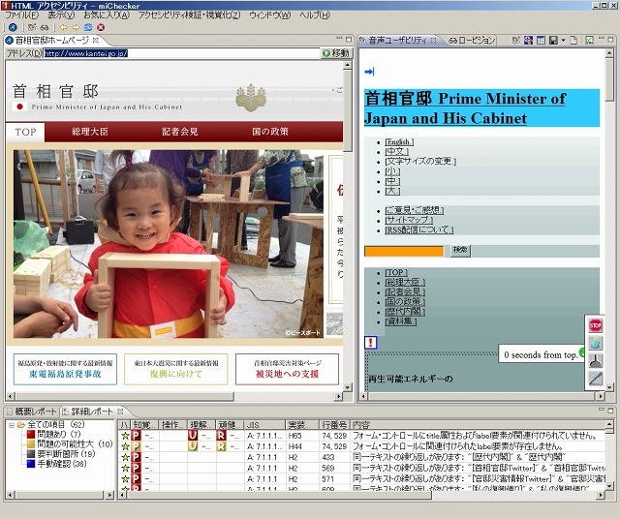Viewport: 620px width, 519px height.
Task: Click the blank document icon in the right panel toolbar
Action: click(573, 40)
